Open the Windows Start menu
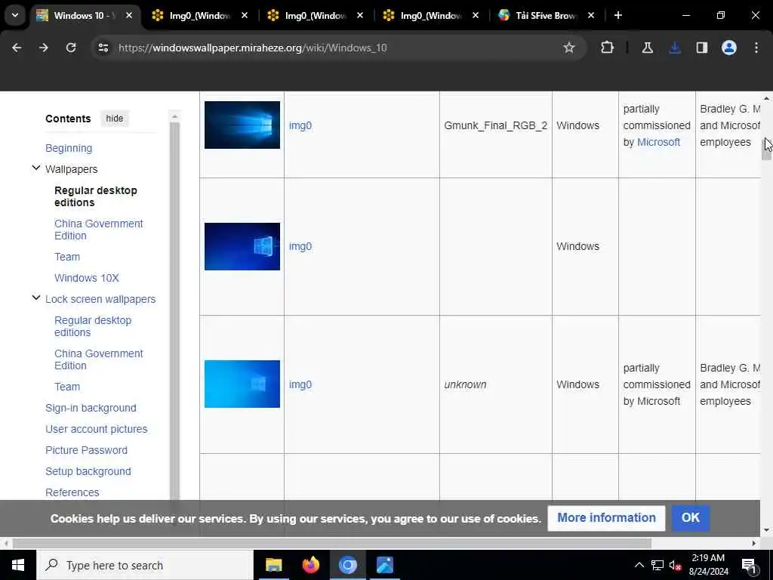The width and height of the screenshot is (773, 580). click(x=18, y=565)
